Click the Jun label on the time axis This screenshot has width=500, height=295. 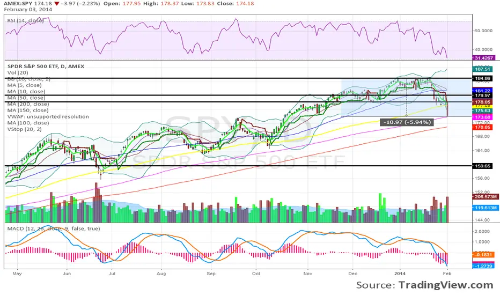pos(67,274)
